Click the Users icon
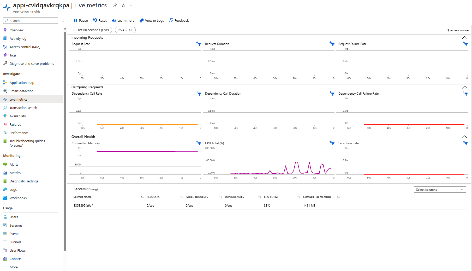Image resolution: width=472 pixels, height=271 pixels. [5, 217]
